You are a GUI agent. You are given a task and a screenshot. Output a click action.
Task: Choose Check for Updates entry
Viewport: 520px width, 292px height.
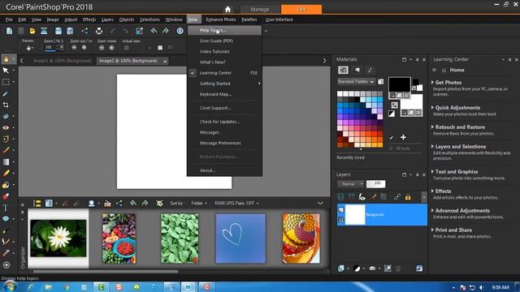224,122
